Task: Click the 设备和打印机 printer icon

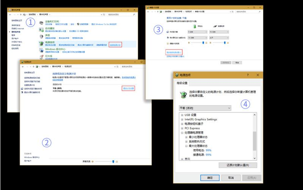Action: [41, 23]
